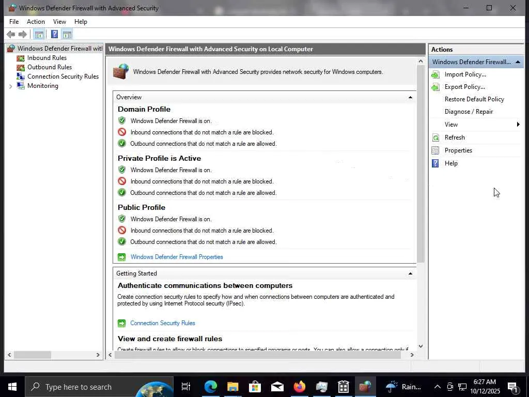This screenshot has height=397, width=529.
Task: Click the Forward arrow in the toolbar
Action: (23, 34)
